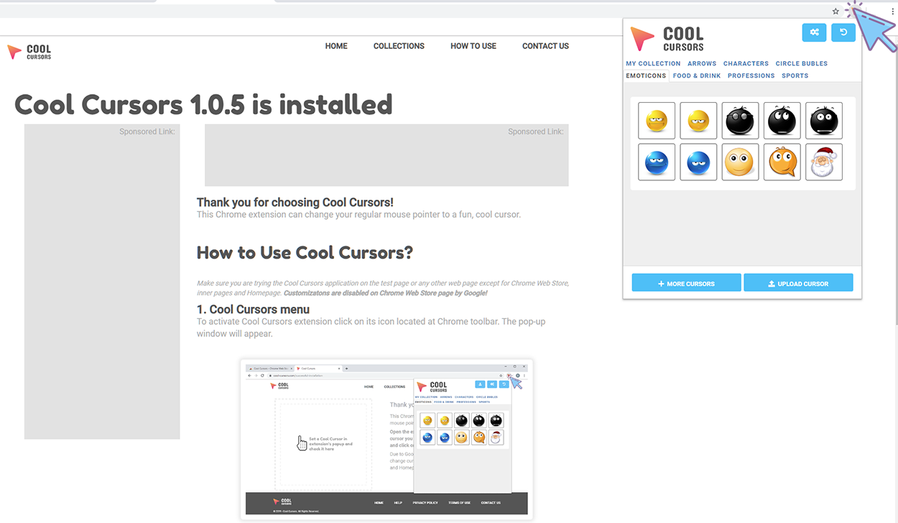
Task: Switch to the My Collection tab
Action: click(653, 63)
